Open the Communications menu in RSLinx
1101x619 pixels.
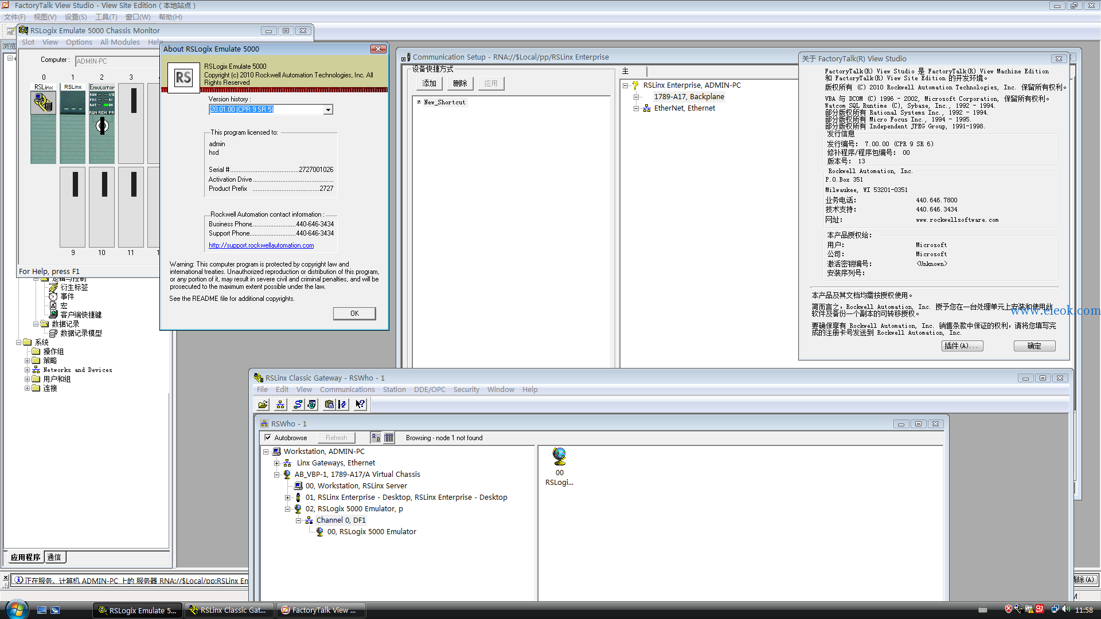tap(347, 390)
